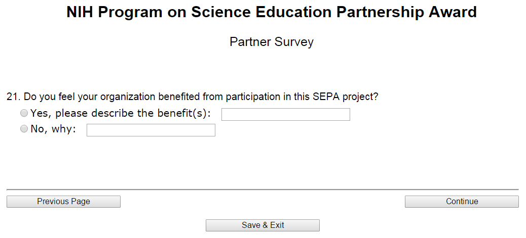The width and height of the screenshot is (526, 238).
Task: Focus the "No, why" text box
Action: click(x=151, y=130)
